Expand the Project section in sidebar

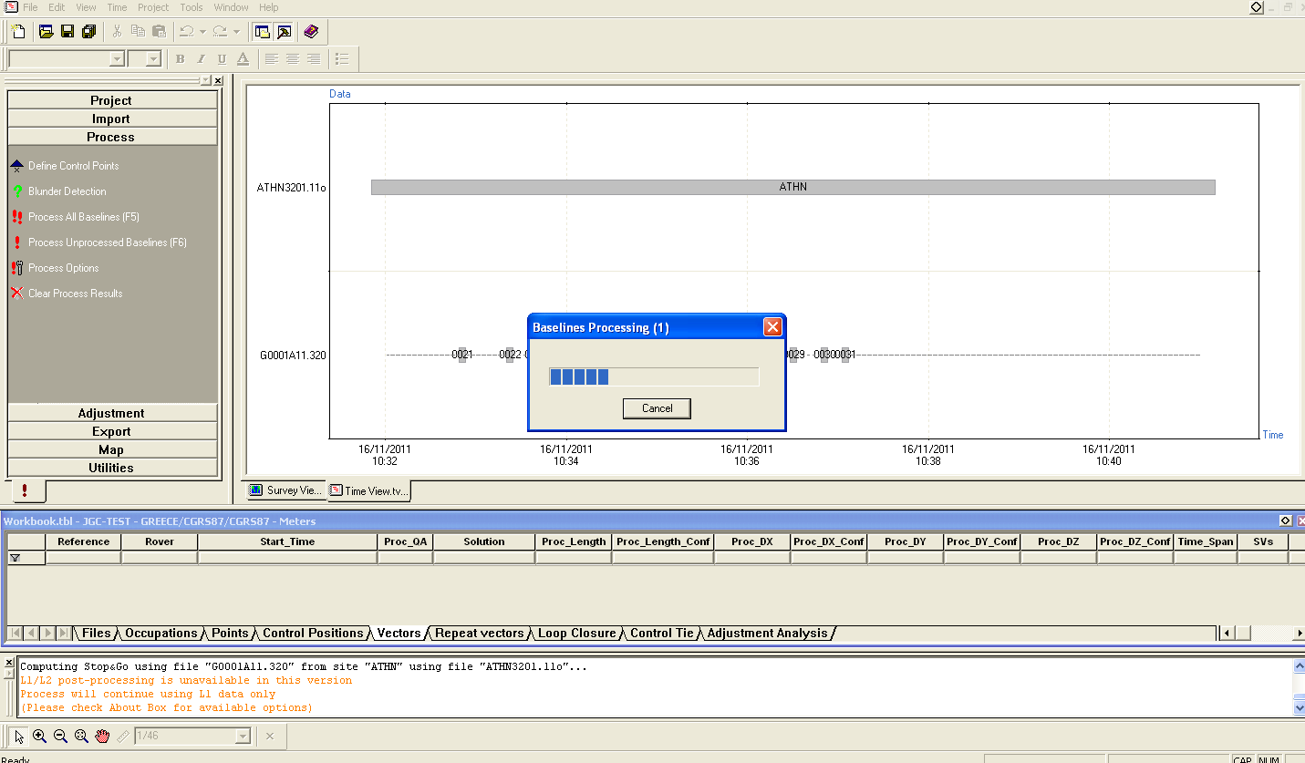pos(112,100)
